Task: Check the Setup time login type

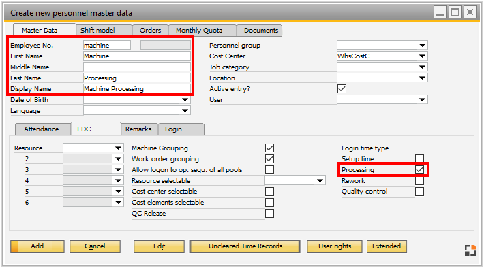Action: [419, 158]
